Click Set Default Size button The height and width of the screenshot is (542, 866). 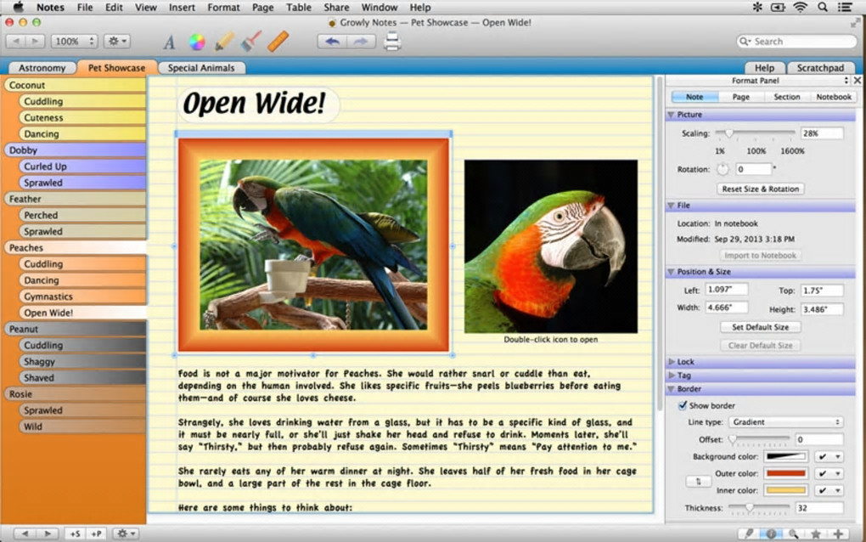tap(761, 327)
